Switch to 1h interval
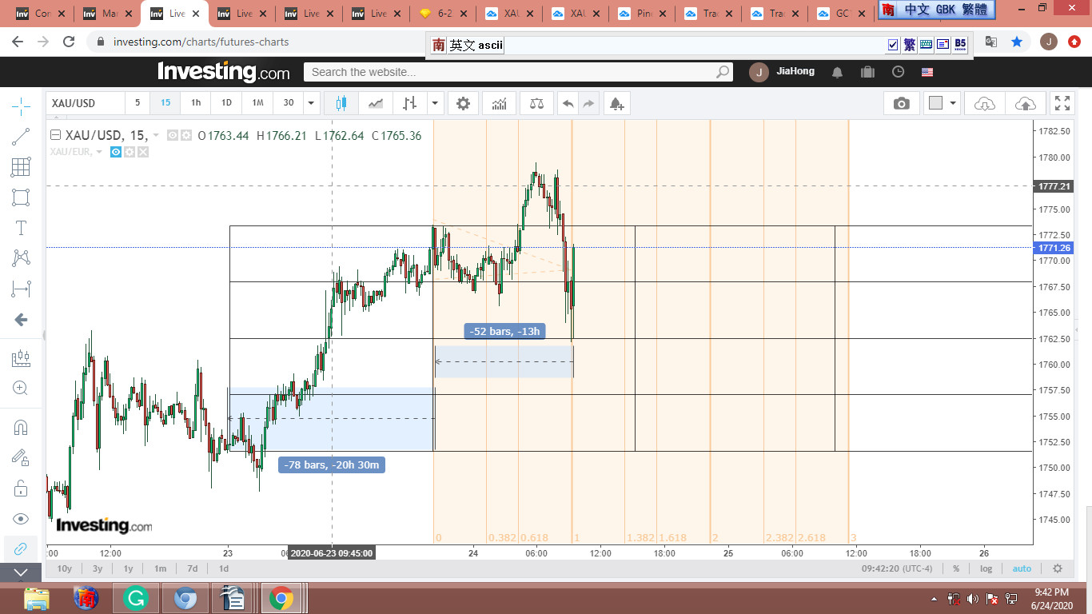This screenshot has height=614, width=1092. (x=196, y=103)
